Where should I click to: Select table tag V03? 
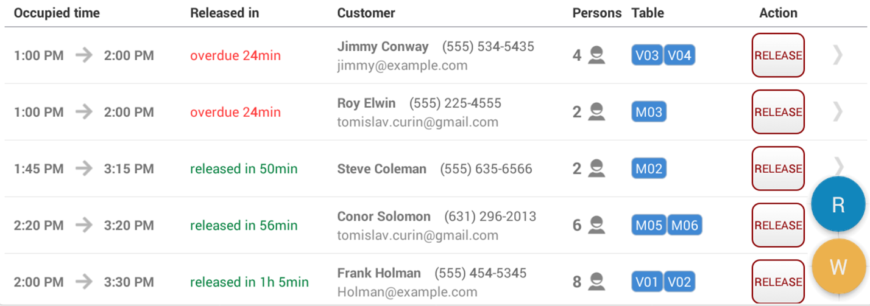(647, 55)
